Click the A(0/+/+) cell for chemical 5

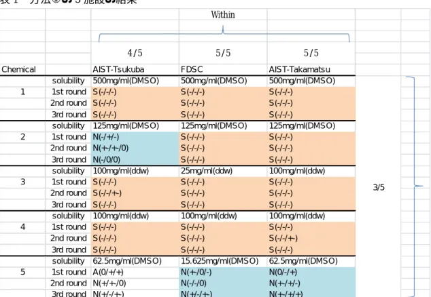(135, 272)
